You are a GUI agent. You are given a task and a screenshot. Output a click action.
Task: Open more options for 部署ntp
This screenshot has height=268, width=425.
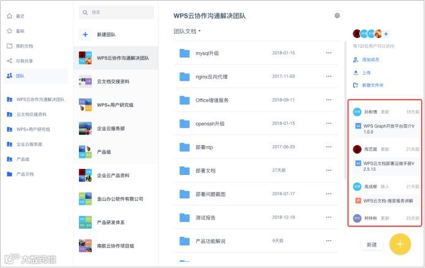329,147
